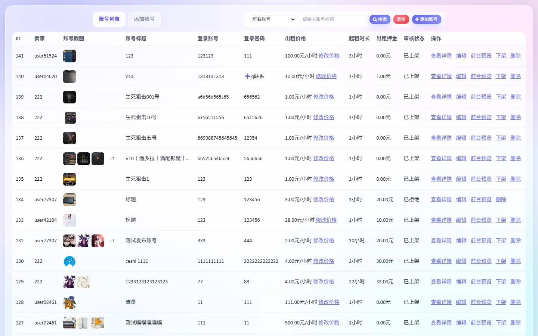Viewport: 538px width, 336px height.
Task: Click 查看详情 for account 140
Action: [441, 76]
